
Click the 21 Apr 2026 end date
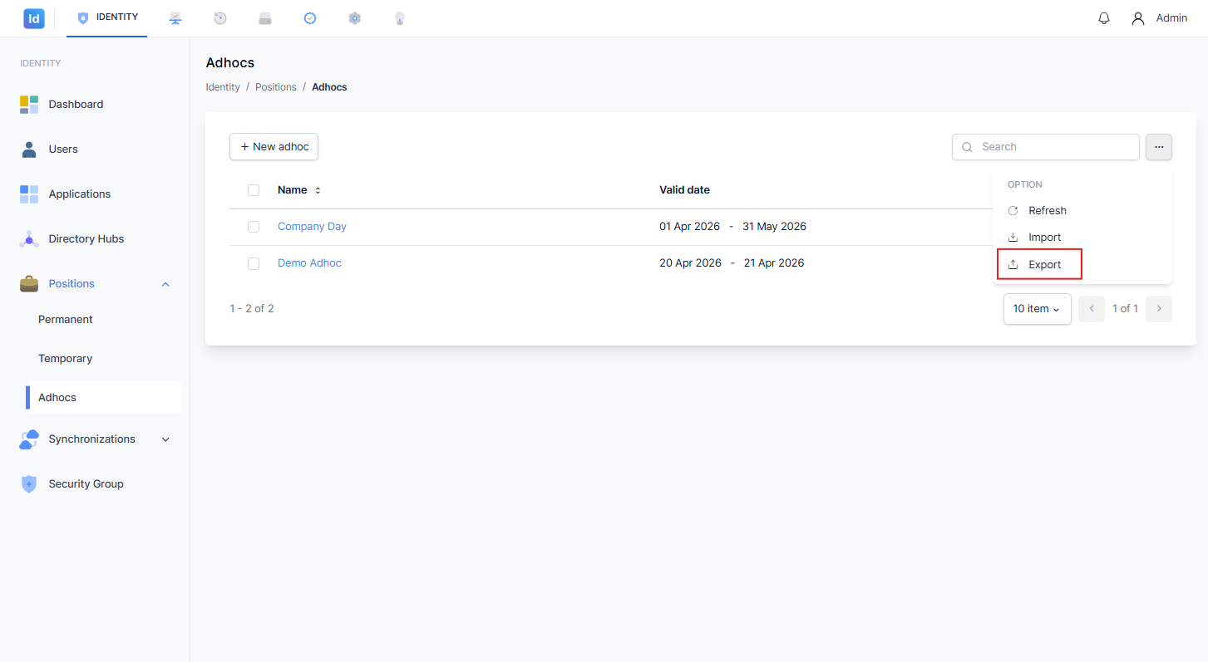(x=774, y=263)
